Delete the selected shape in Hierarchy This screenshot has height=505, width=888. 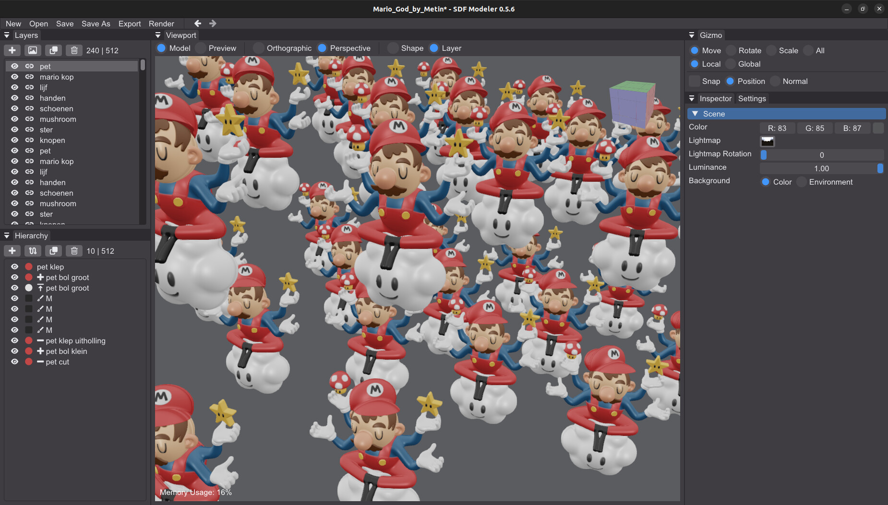point(74,251)
